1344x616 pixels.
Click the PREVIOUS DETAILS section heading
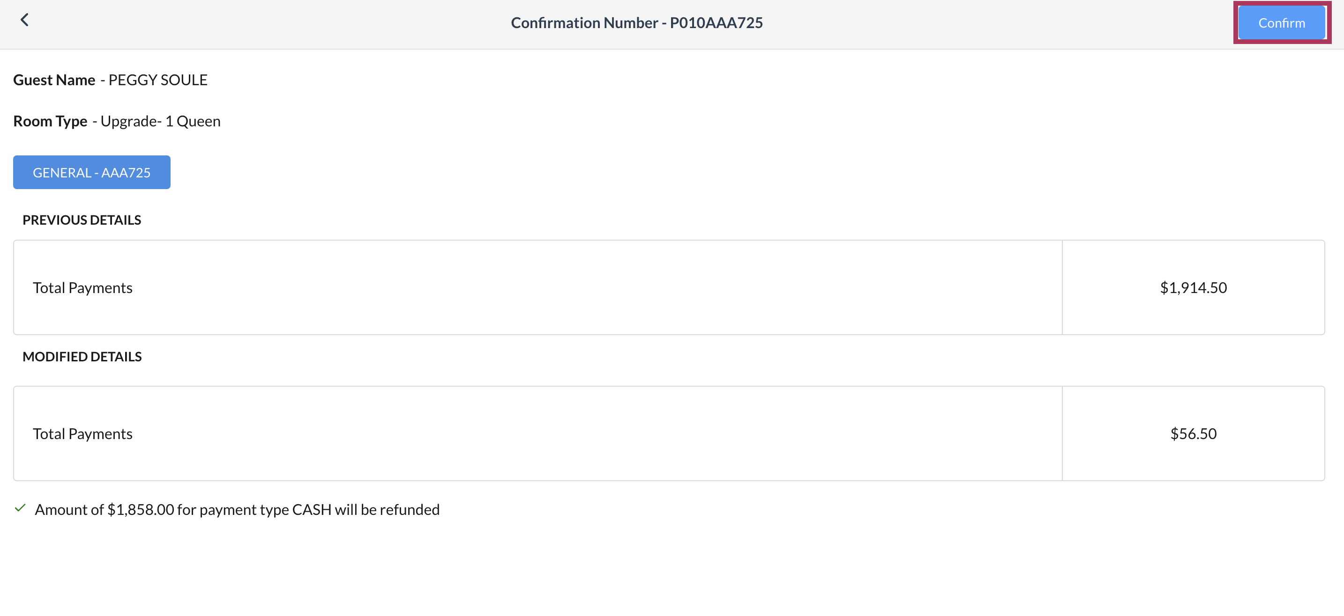pyautogui.click(x=82, y=220)
